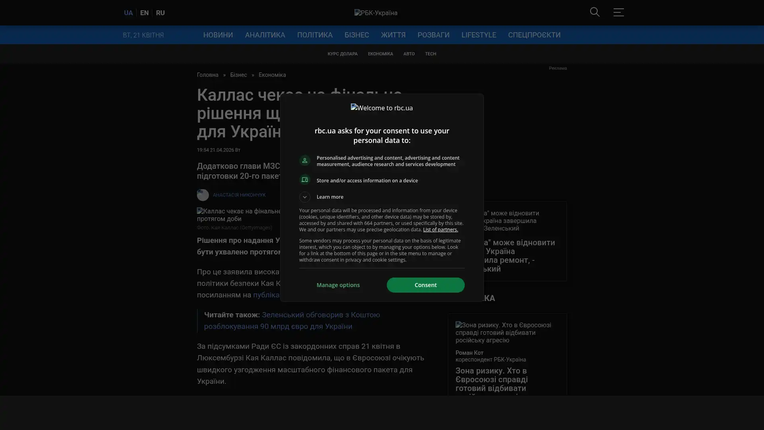Click the author avatar image

[x=203, y=195]
